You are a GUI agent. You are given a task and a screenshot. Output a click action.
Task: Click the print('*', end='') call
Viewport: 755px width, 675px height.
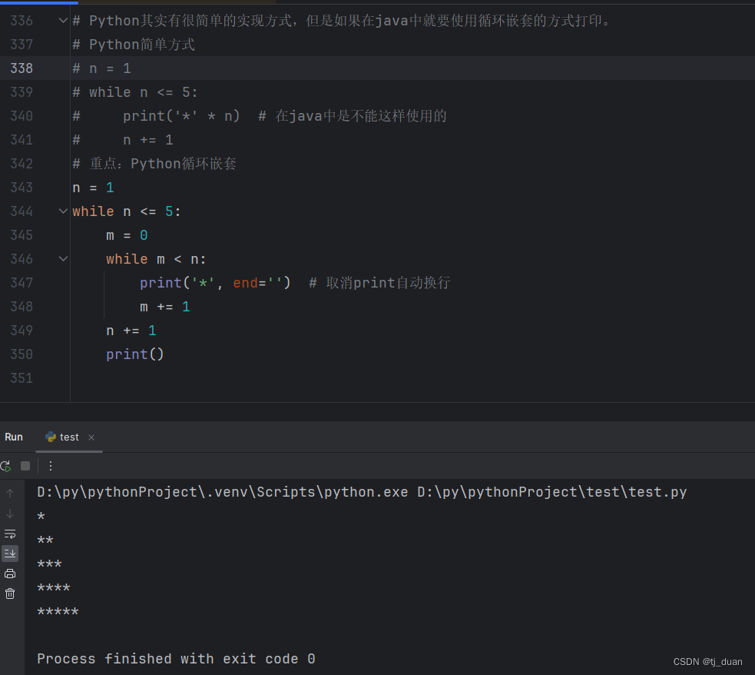215,283
